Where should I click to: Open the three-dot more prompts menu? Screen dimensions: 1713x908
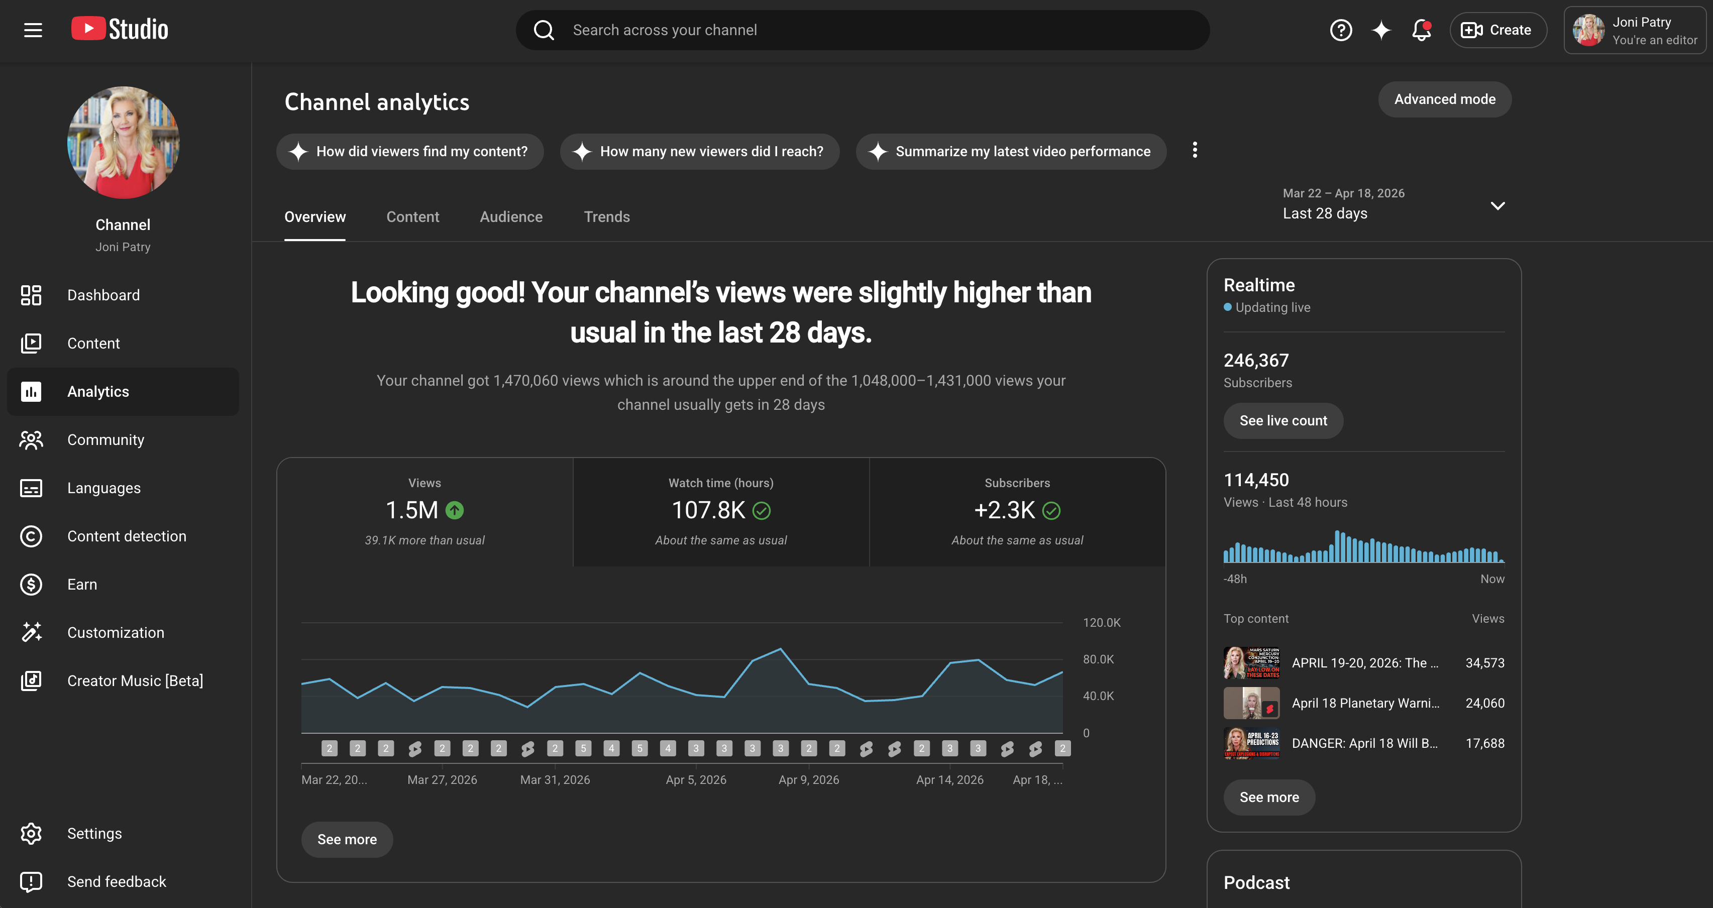pos(1194,150)
